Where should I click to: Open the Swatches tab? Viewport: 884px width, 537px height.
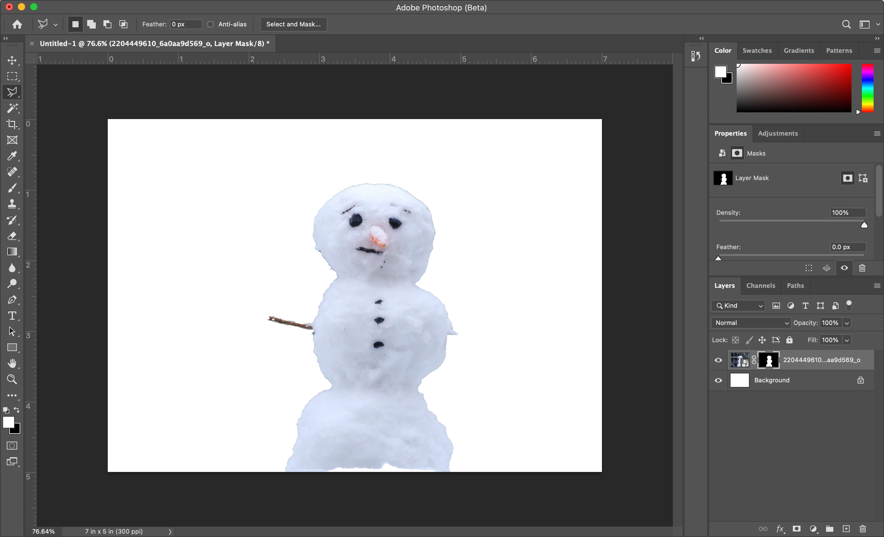click(757, 51)
